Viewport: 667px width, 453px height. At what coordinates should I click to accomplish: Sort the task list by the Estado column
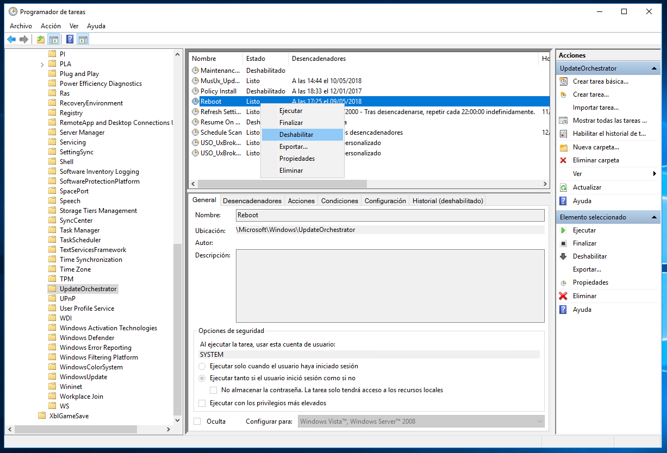pyautogui.click(x=265, y=59)
